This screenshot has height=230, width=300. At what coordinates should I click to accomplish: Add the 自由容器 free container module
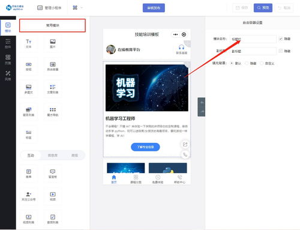point(53,66)
